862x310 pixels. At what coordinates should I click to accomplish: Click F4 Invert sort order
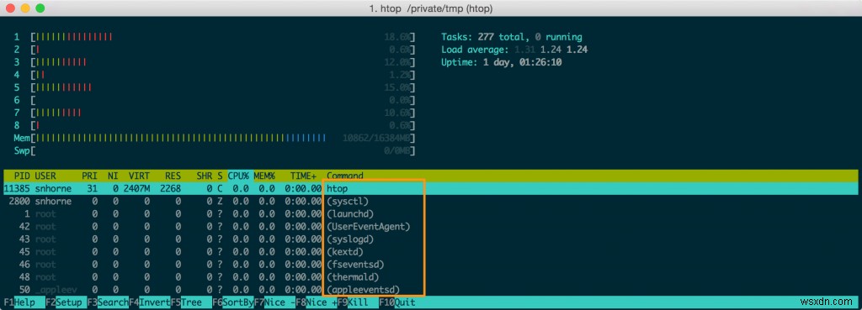[x=149, y=302]
